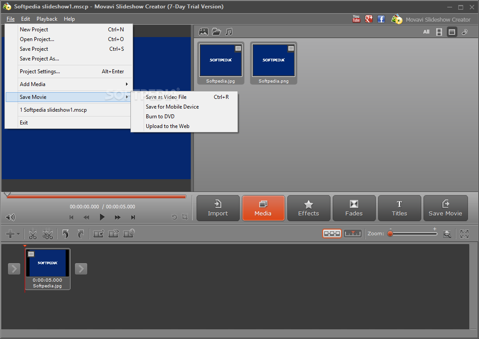Play the slideshow preview
This screenshot has height=339, width=479.
coord(102,217)
